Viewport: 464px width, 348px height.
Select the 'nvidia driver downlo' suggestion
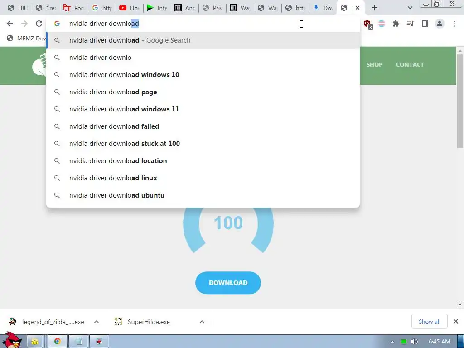(x=203, y=58)
